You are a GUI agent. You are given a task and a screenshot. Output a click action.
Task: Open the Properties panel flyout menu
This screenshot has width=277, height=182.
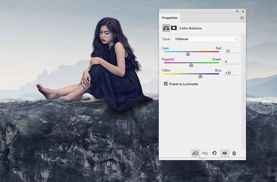click(x=242, y=18)
